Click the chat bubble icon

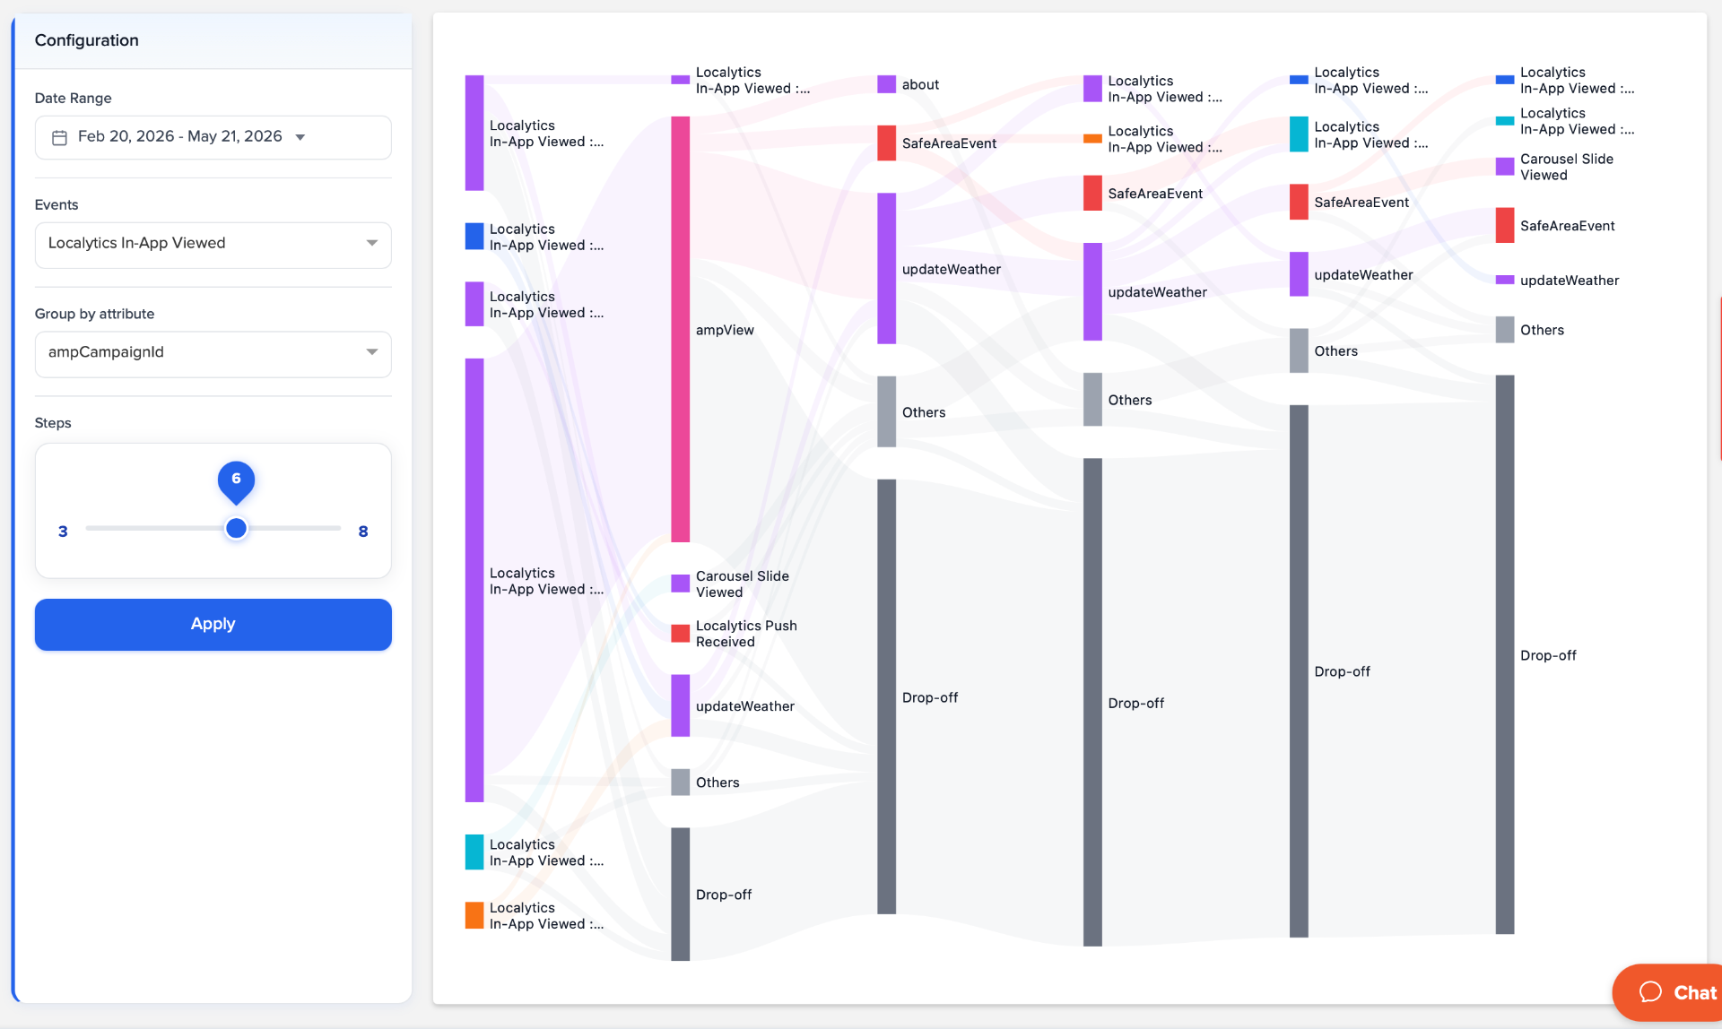(1650, 992)
